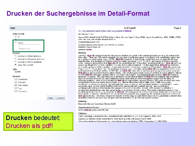This screenshot has height=146, width=195.
Task: Click the 'Supplementary Terms' heading
Action: 88,107
